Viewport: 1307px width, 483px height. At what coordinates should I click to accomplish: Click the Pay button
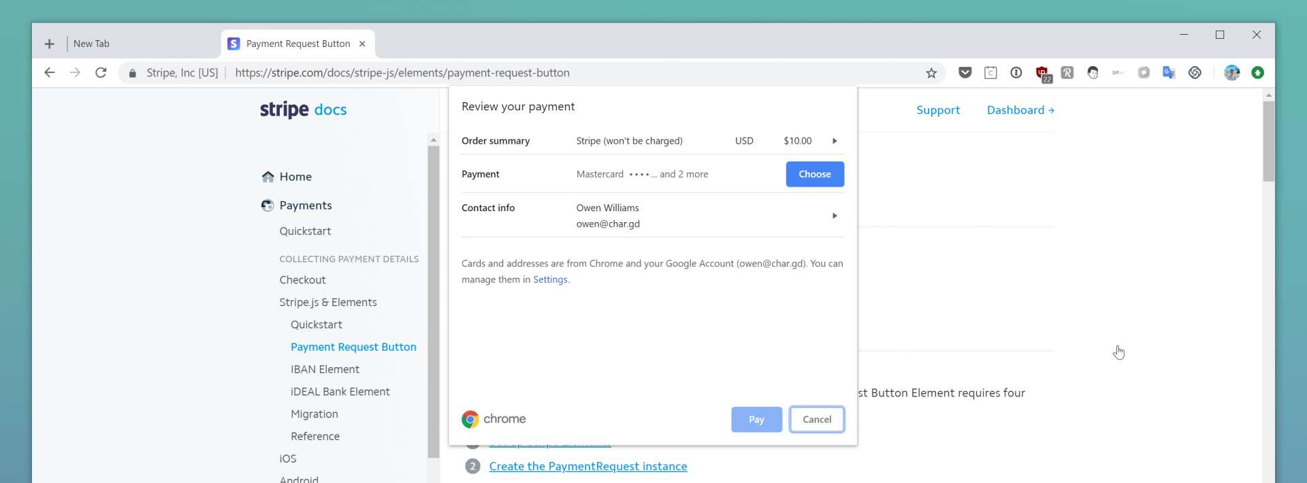pos(756,420)
